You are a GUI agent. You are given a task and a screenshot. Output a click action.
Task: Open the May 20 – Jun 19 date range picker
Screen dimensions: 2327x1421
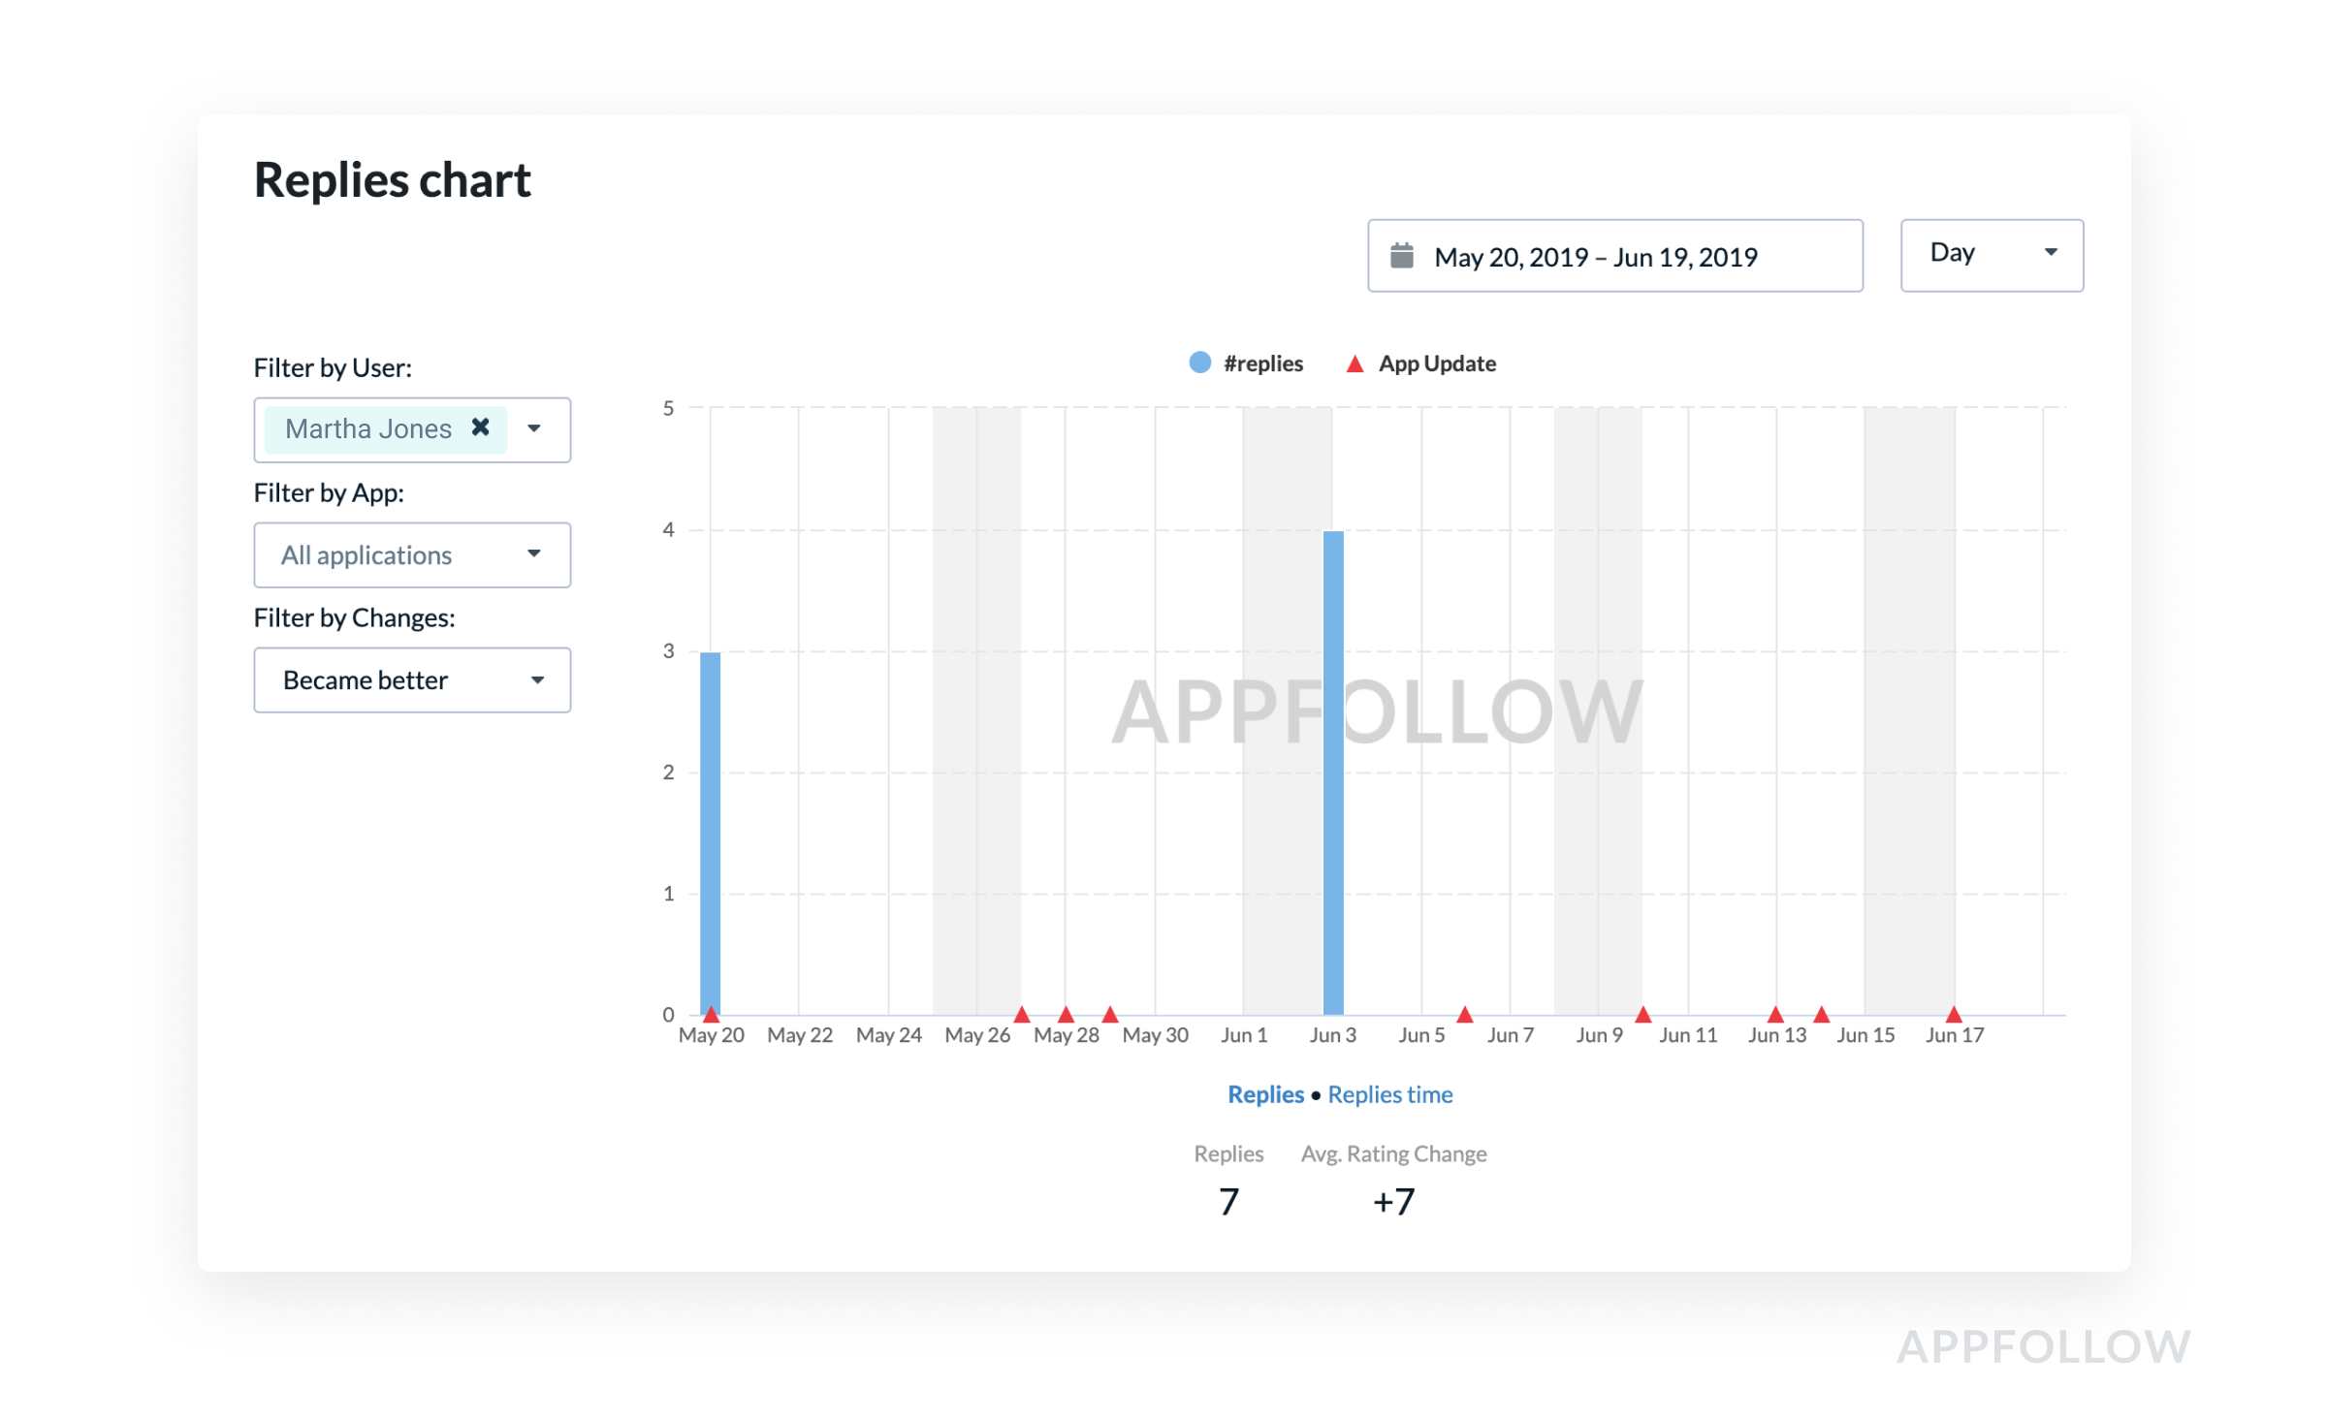point(1614,256)
